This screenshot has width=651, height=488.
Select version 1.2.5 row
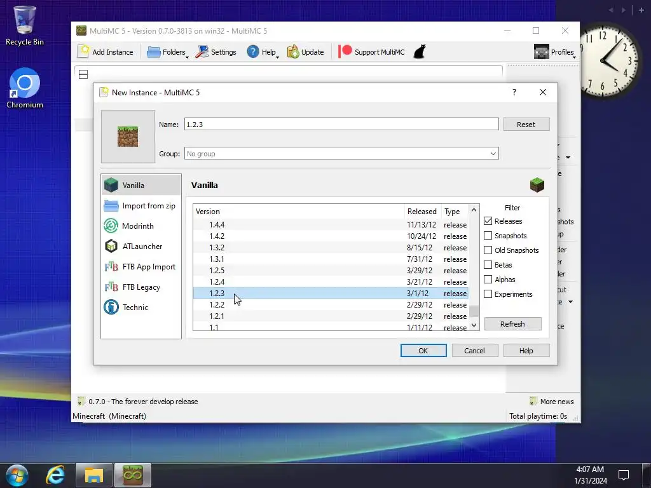pos(331,271)
